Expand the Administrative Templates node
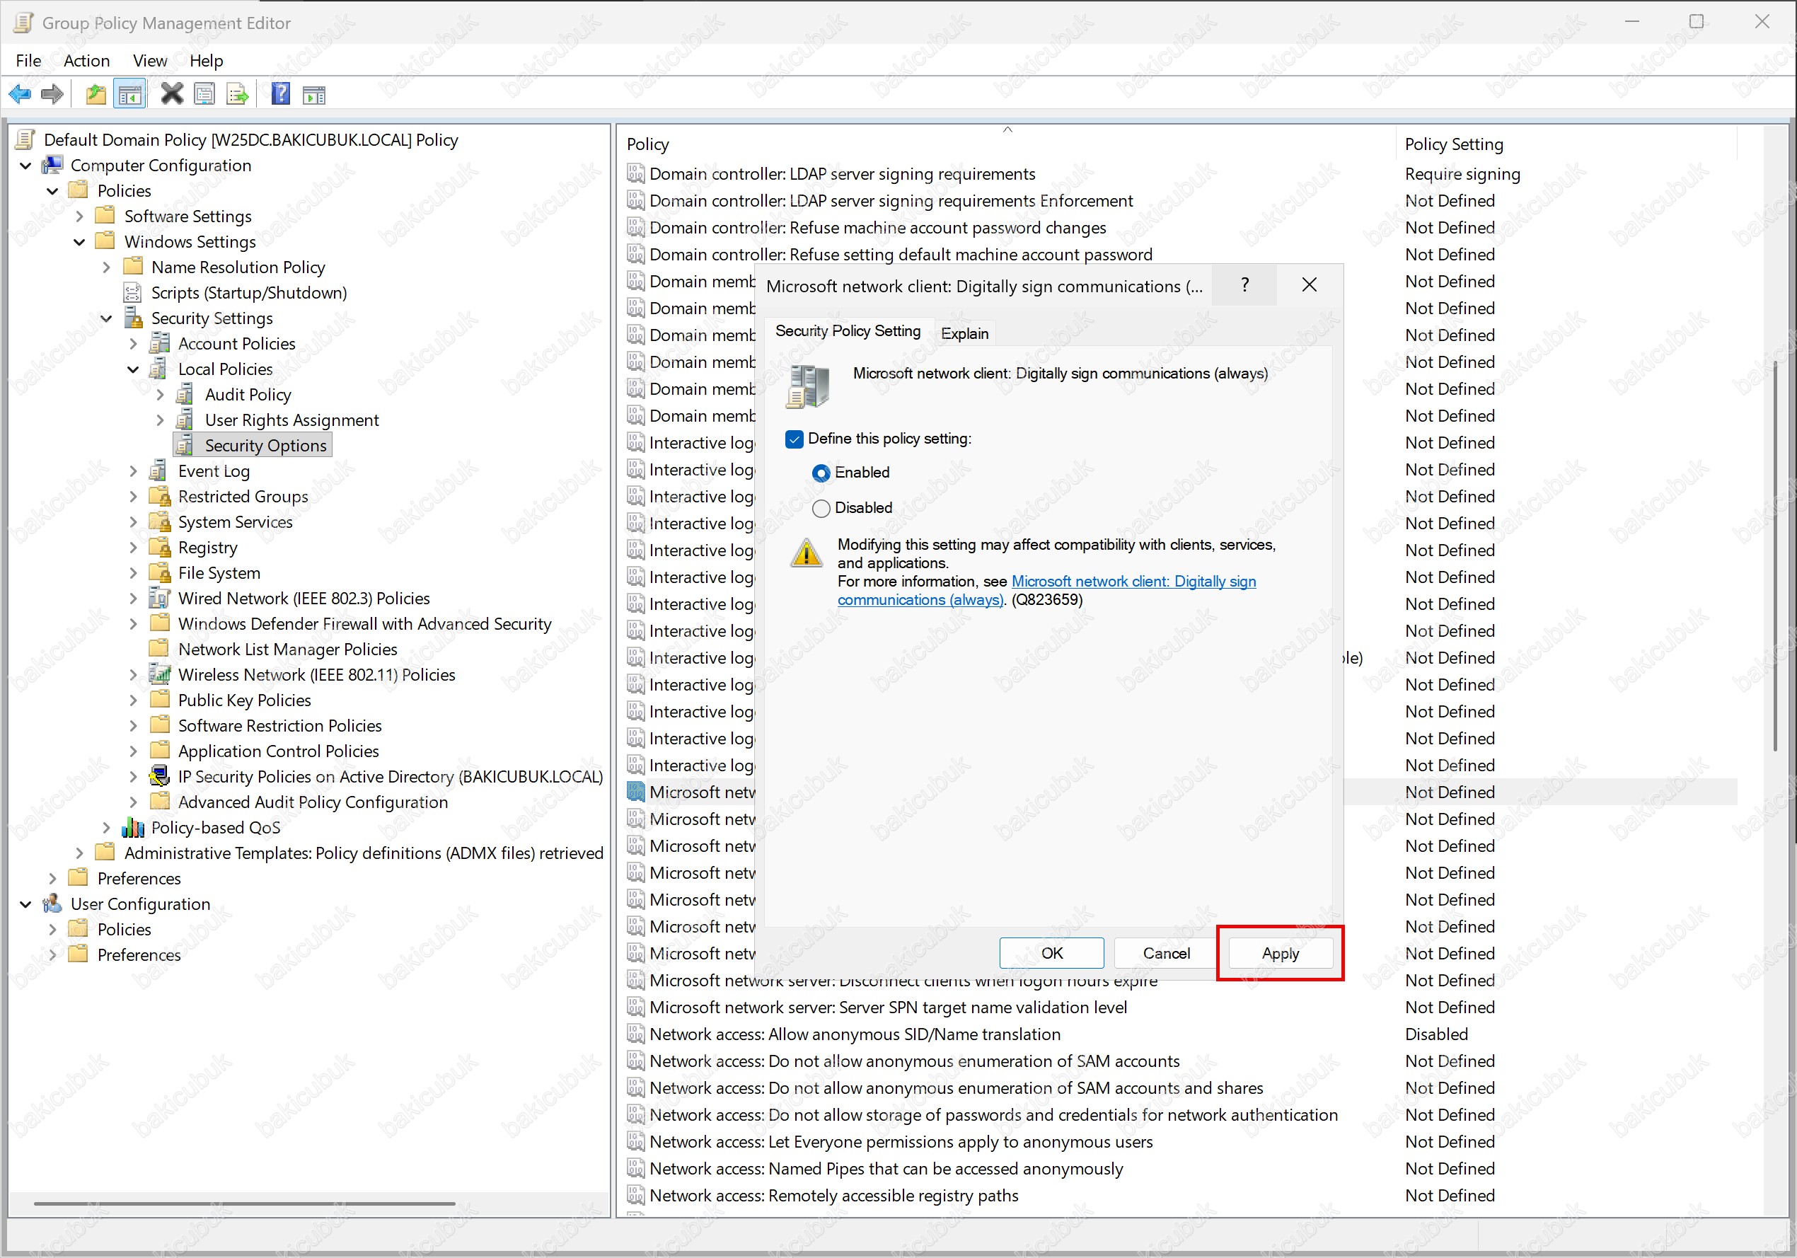Viewport: 1797px width, 1258px height. click(79, 853)
